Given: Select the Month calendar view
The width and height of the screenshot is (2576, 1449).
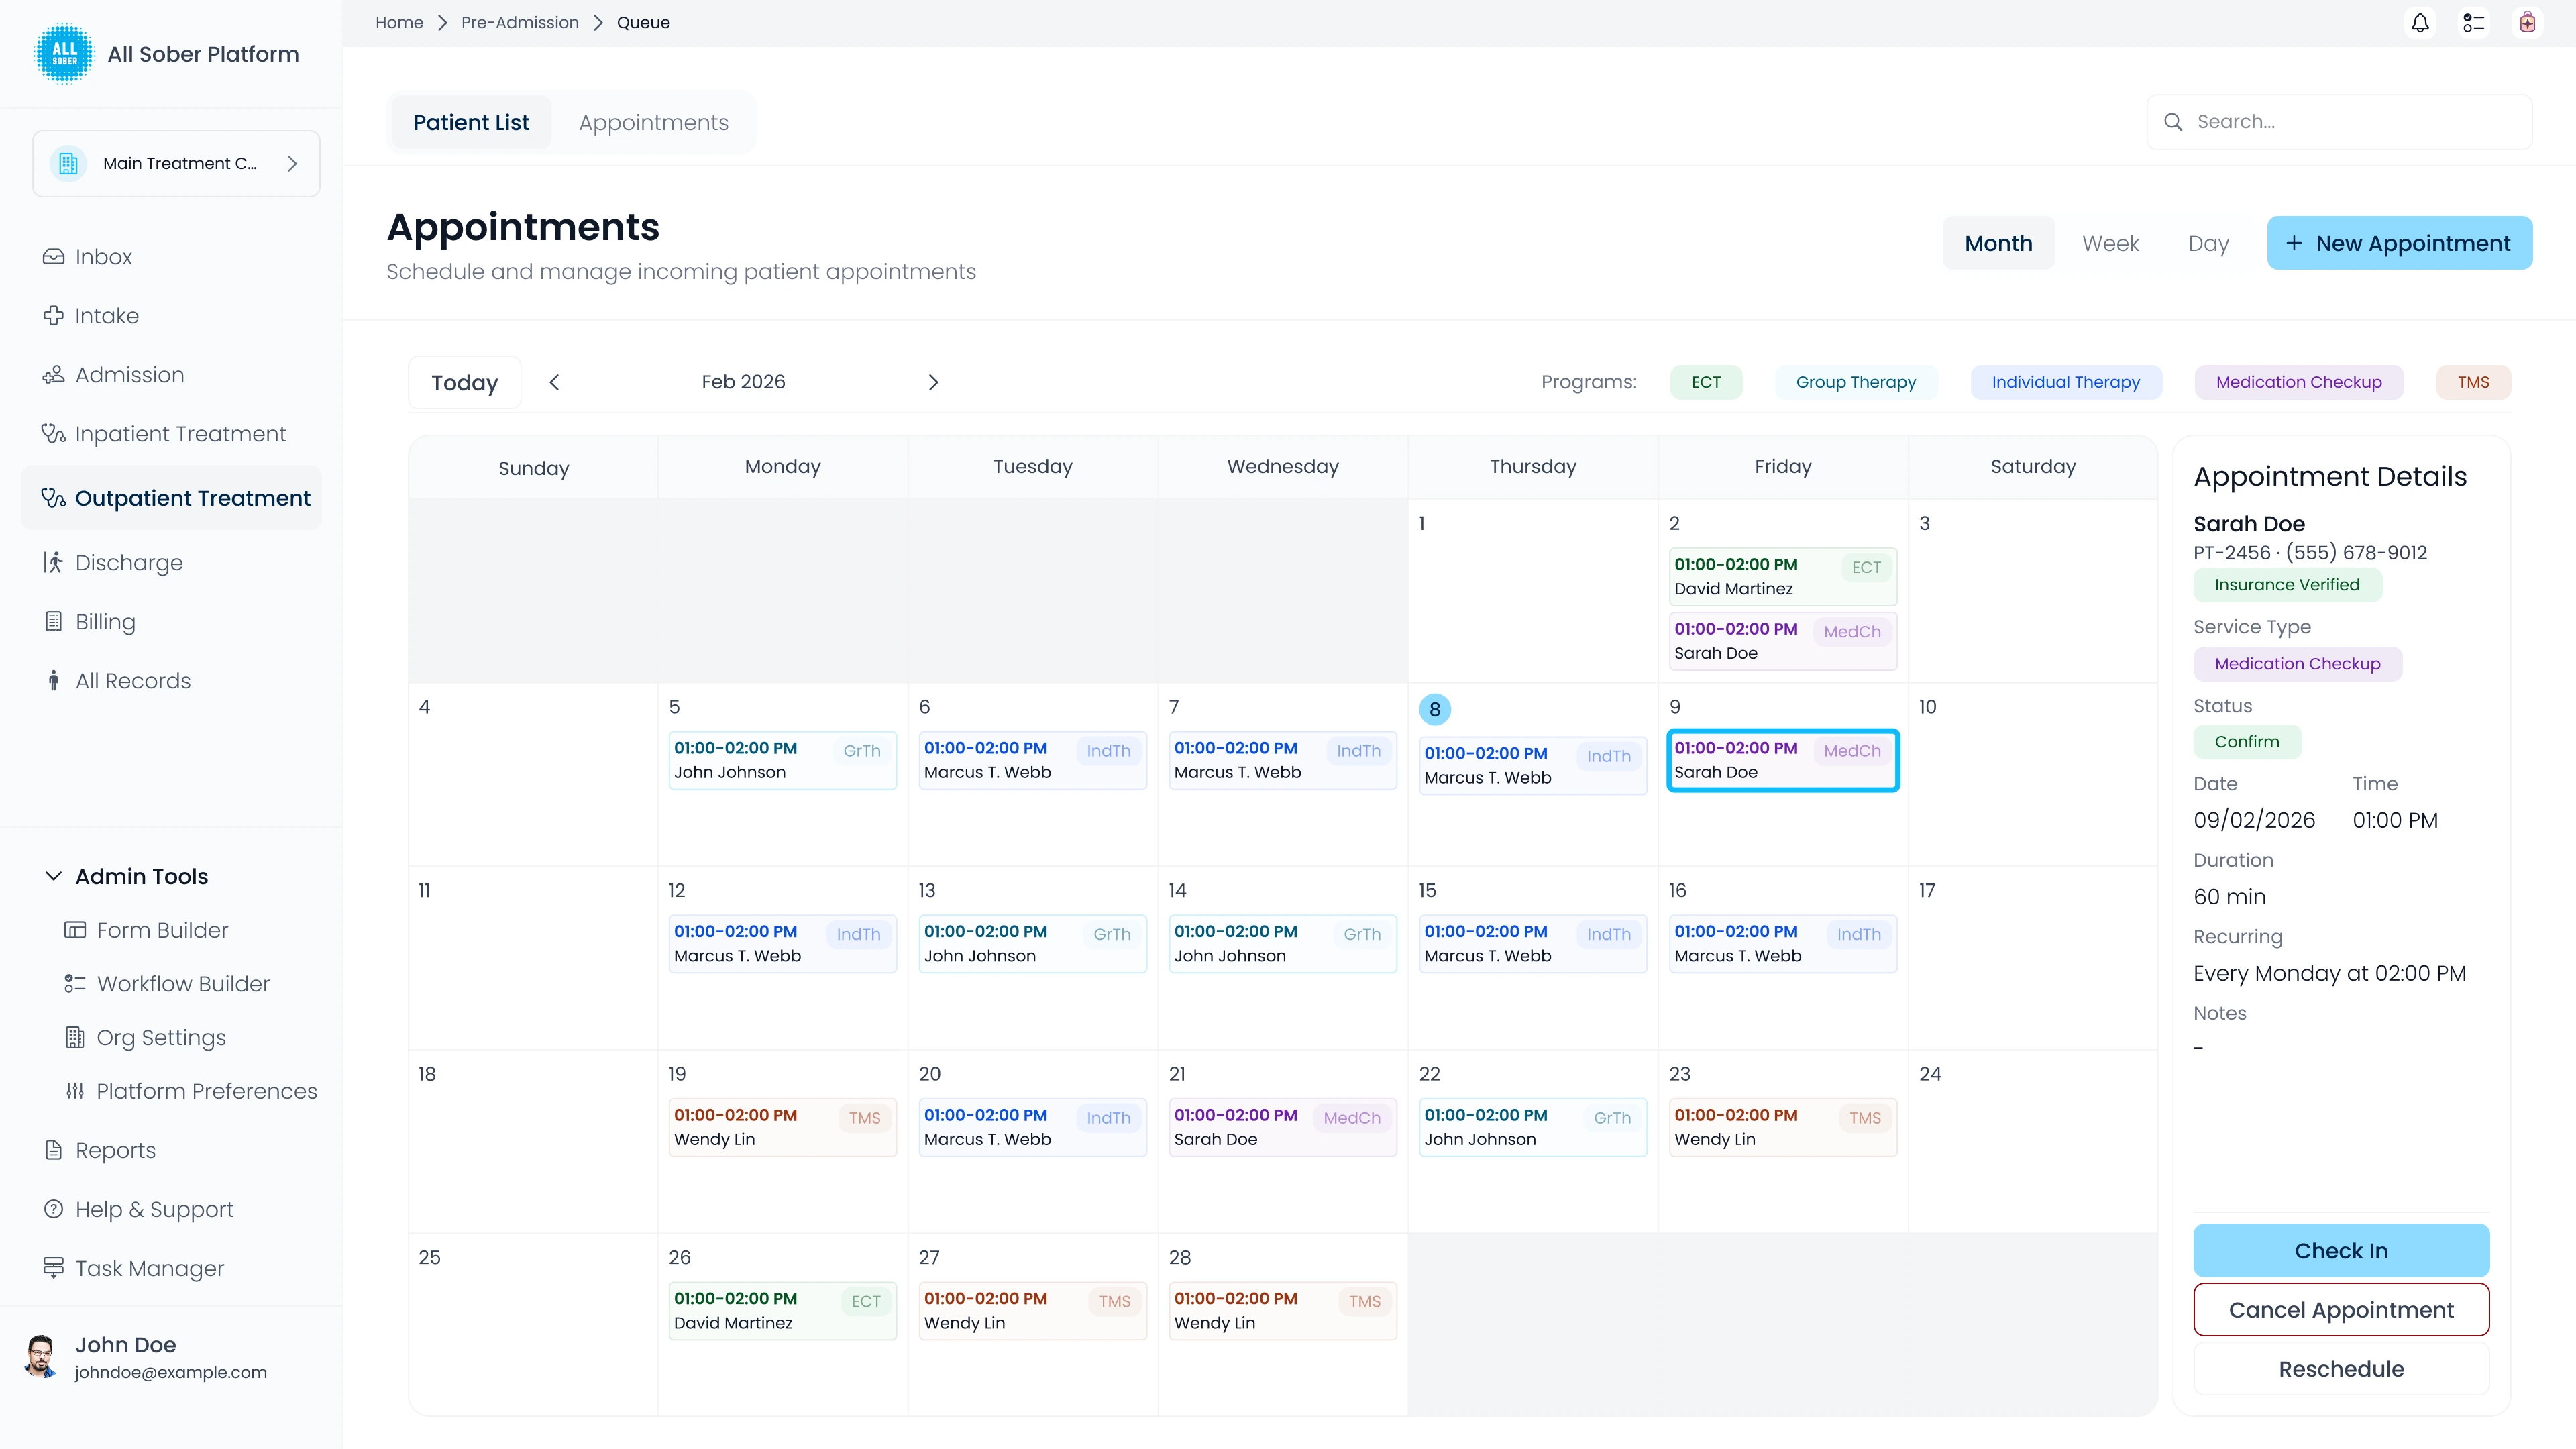Looking at the screenshot, I should [x=1998, y=243].
